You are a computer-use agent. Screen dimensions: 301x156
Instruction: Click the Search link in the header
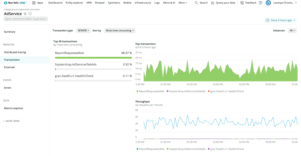[204, 3]
